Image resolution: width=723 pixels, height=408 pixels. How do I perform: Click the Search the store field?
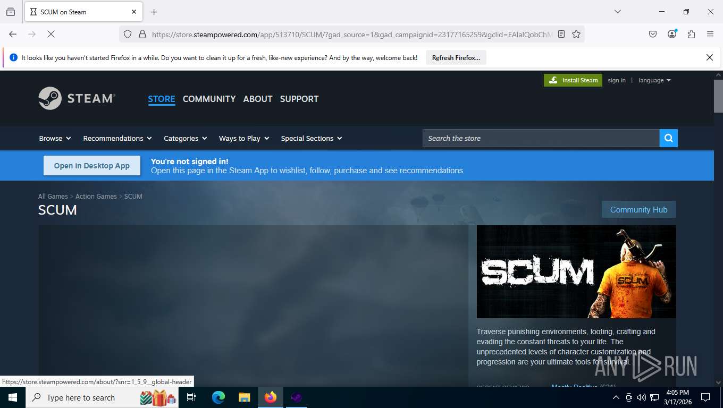[541, 138]
